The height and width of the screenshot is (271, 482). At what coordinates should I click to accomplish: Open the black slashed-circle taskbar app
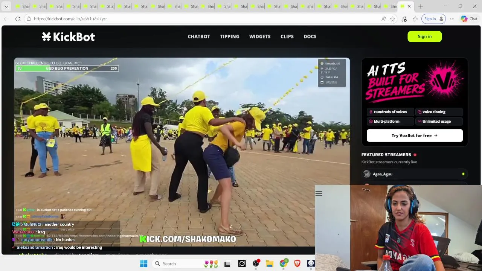[x=242, y=264]
